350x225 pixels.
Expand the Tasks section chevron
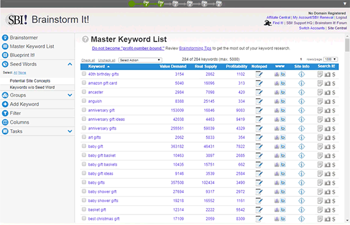(x=70, y=131)
